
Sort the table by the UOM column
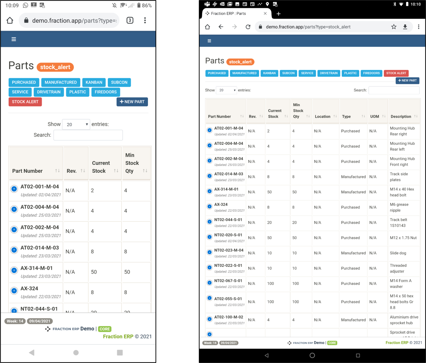pos(378,116)
